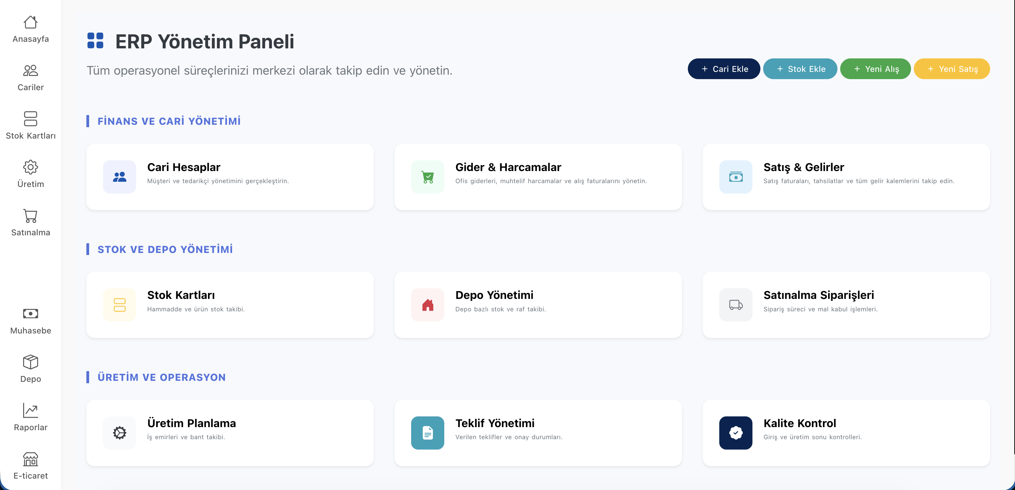This screenshot has height=490, width=1015.
Task: Open Stok Kartları sidebar icon
Action: click(x=30, y=119)
